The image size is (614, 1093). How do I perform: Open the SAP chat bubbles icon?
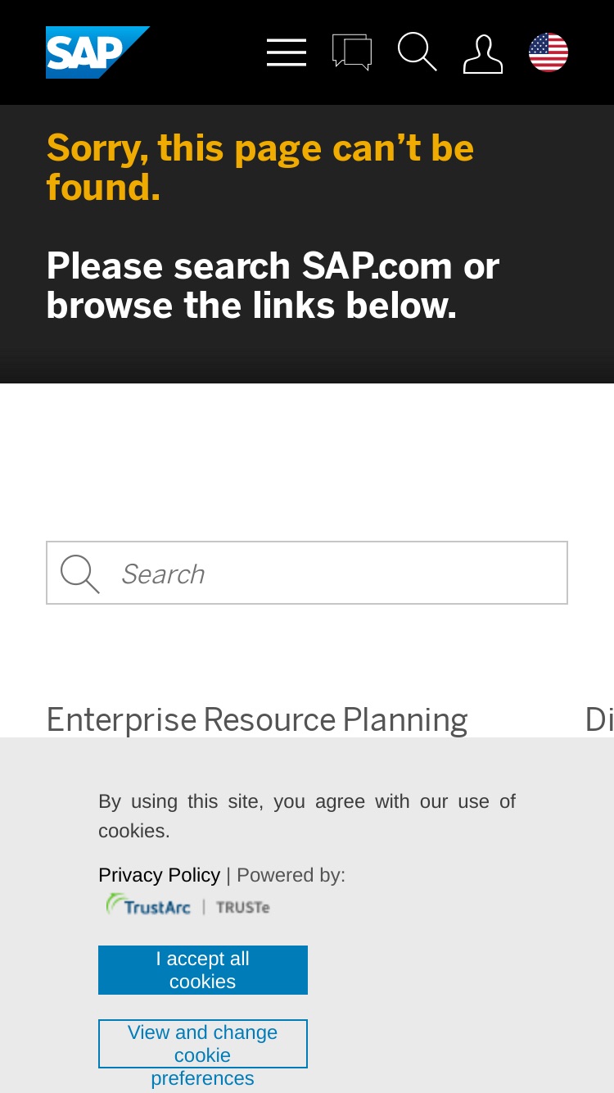point(352,52)
